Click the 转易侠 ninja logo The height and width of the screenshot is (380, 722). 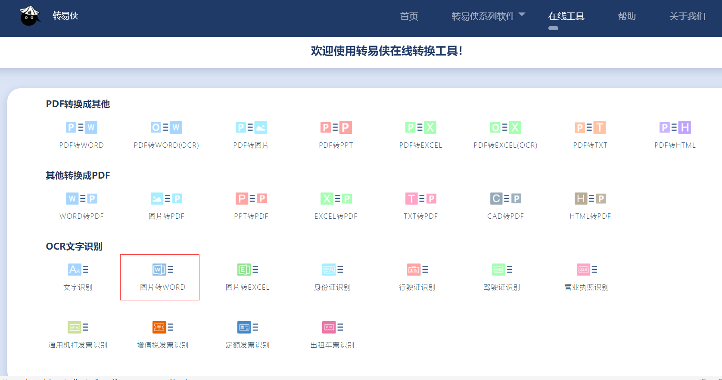(30, 15)
